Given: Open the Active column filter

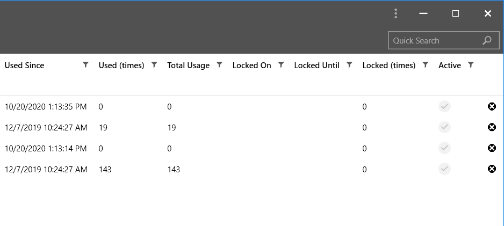Looking at the screenshot, I should (471, 65).
